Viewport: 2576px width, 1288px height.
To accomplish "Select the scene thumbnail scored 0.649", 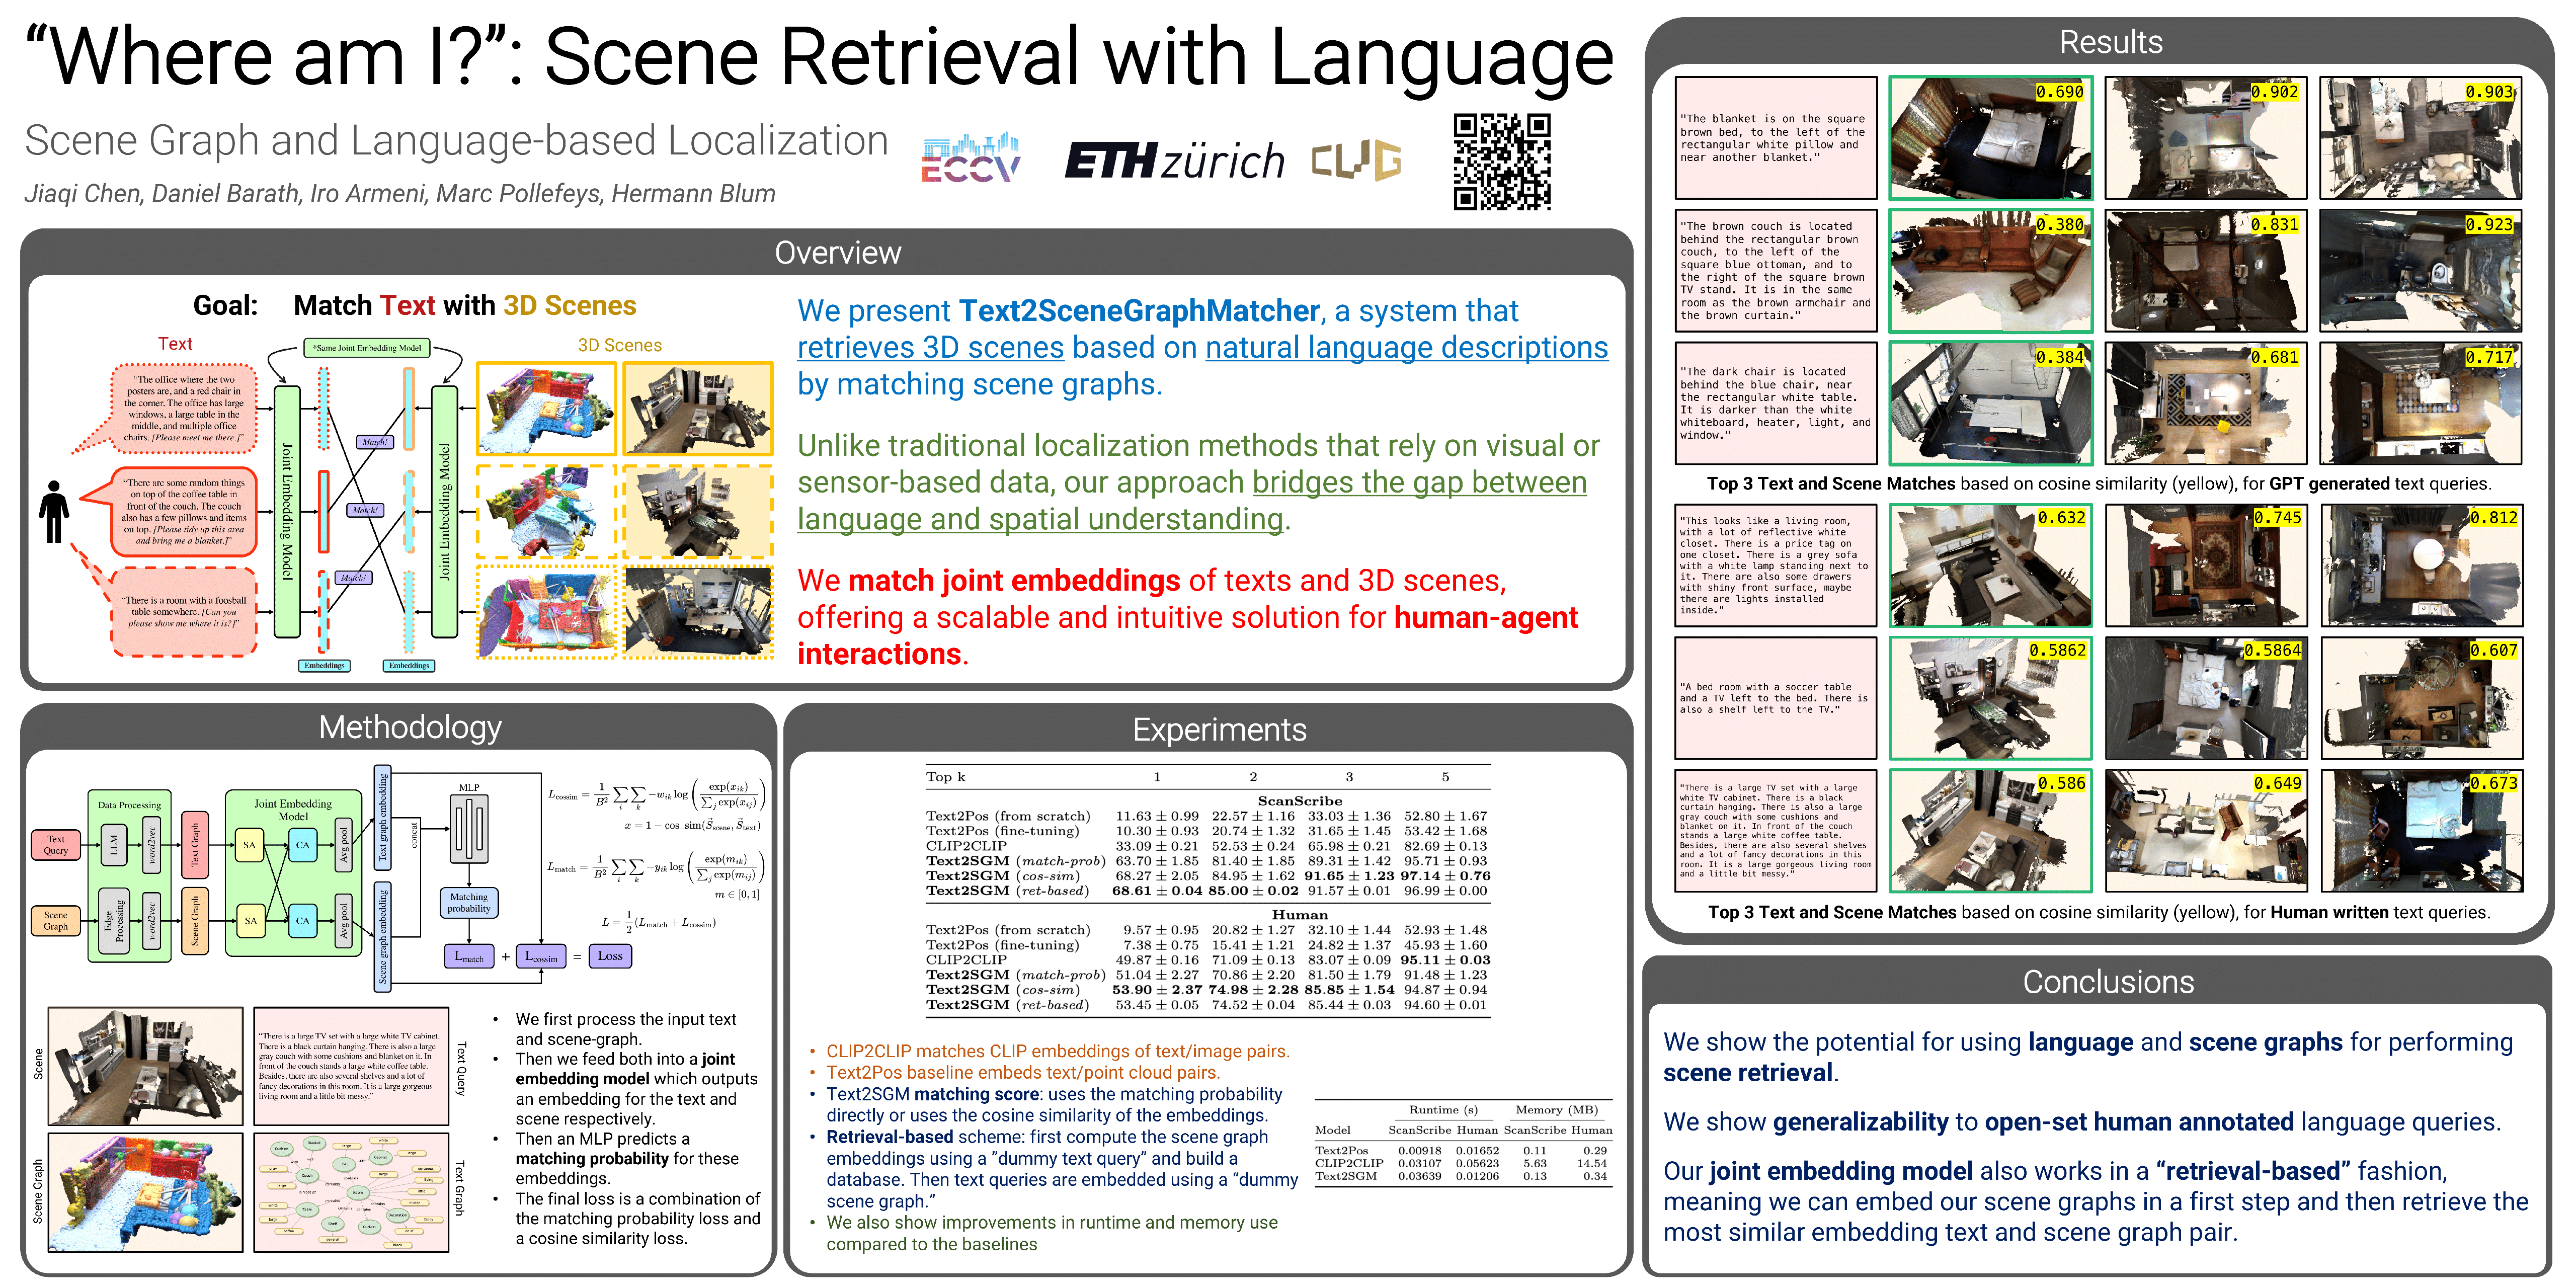I will (x=2205, y=830).
